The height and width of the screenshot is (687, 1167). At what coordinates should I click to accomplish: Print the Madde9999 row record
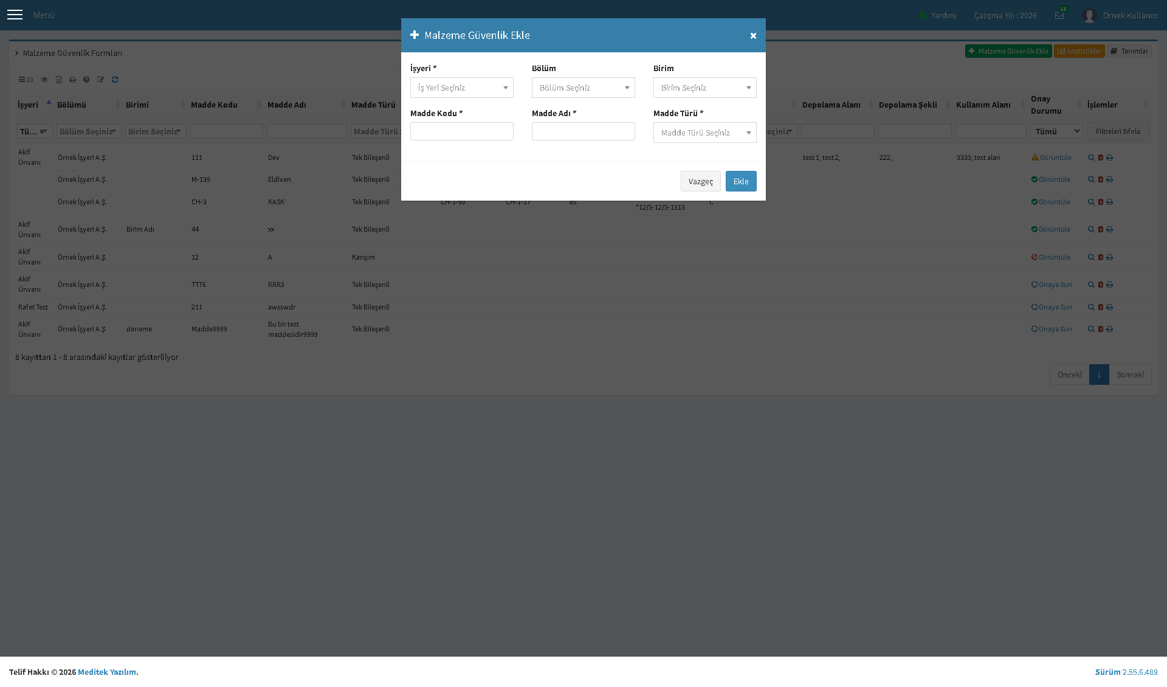1109,329
